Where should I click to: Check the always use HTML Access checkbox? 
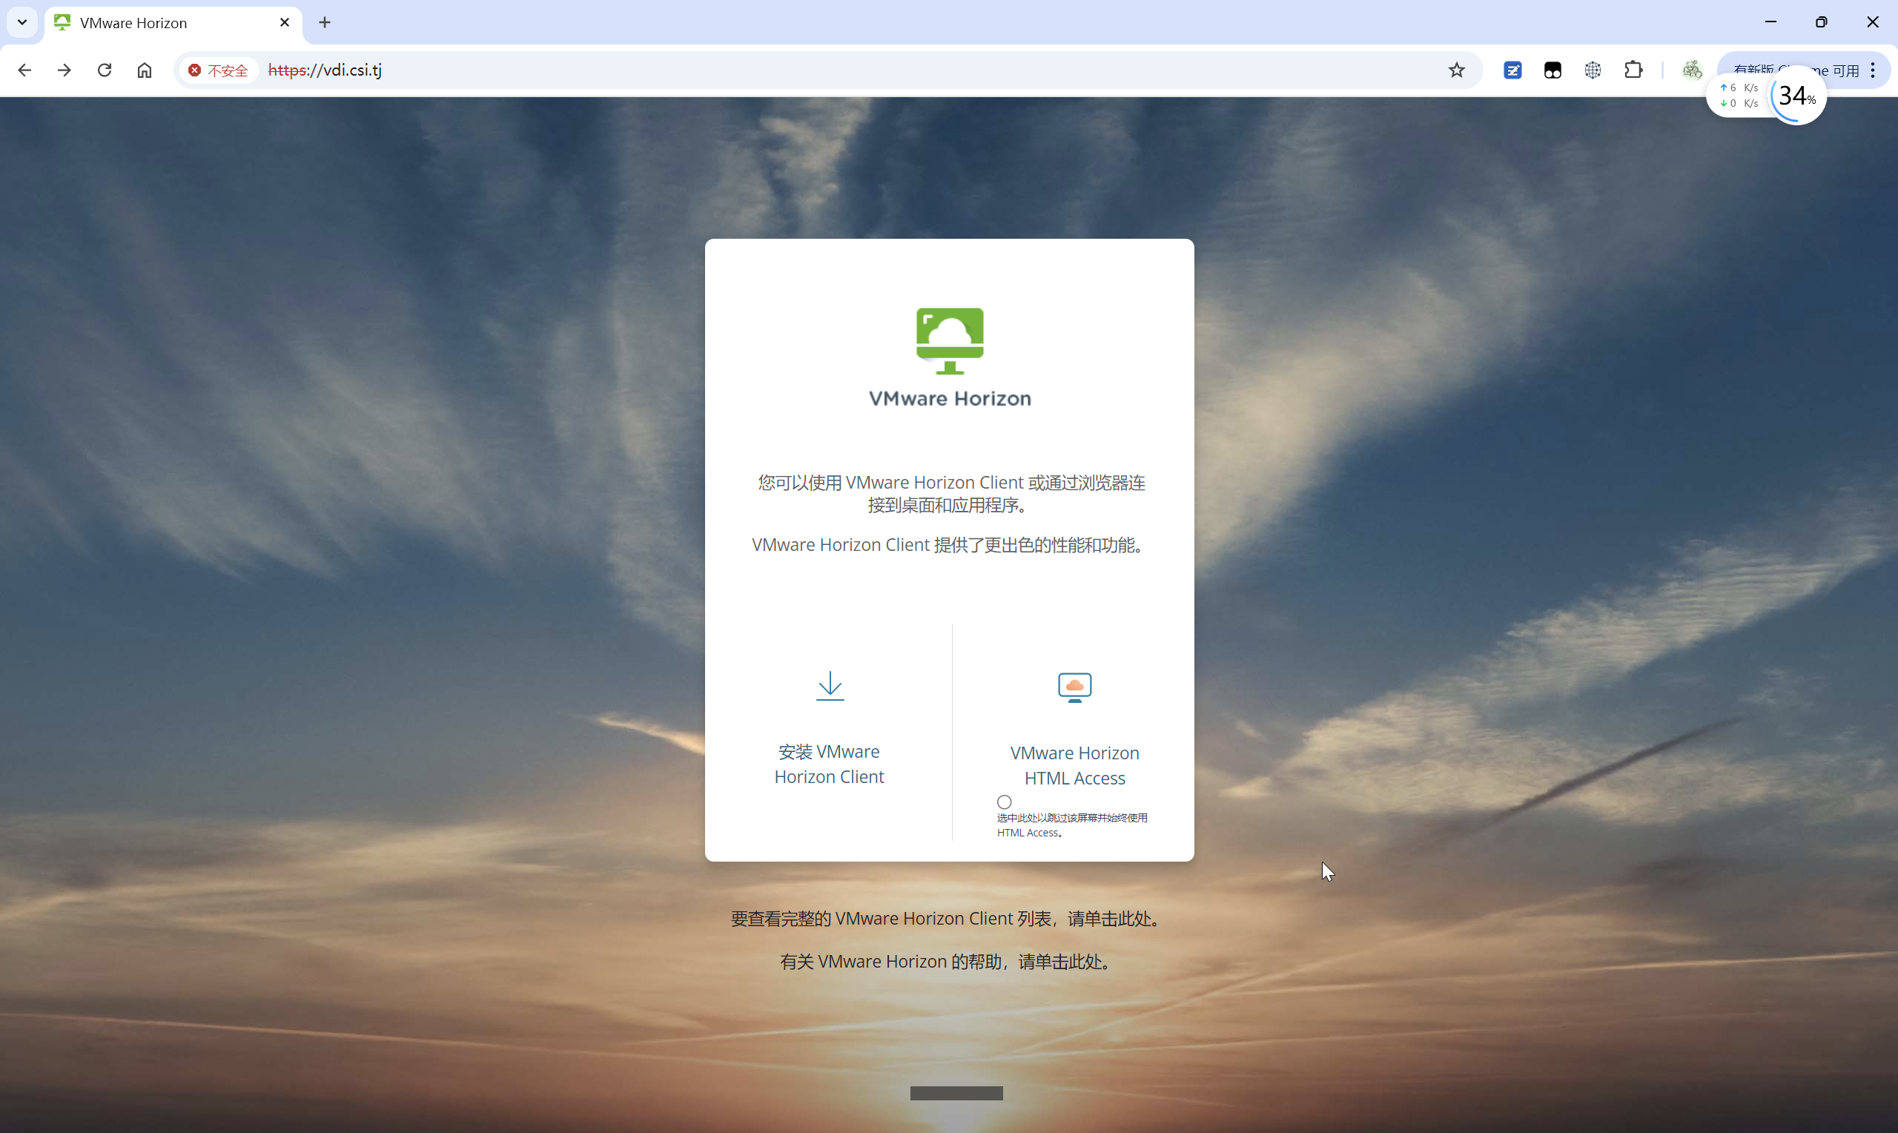coord(1005,802)
